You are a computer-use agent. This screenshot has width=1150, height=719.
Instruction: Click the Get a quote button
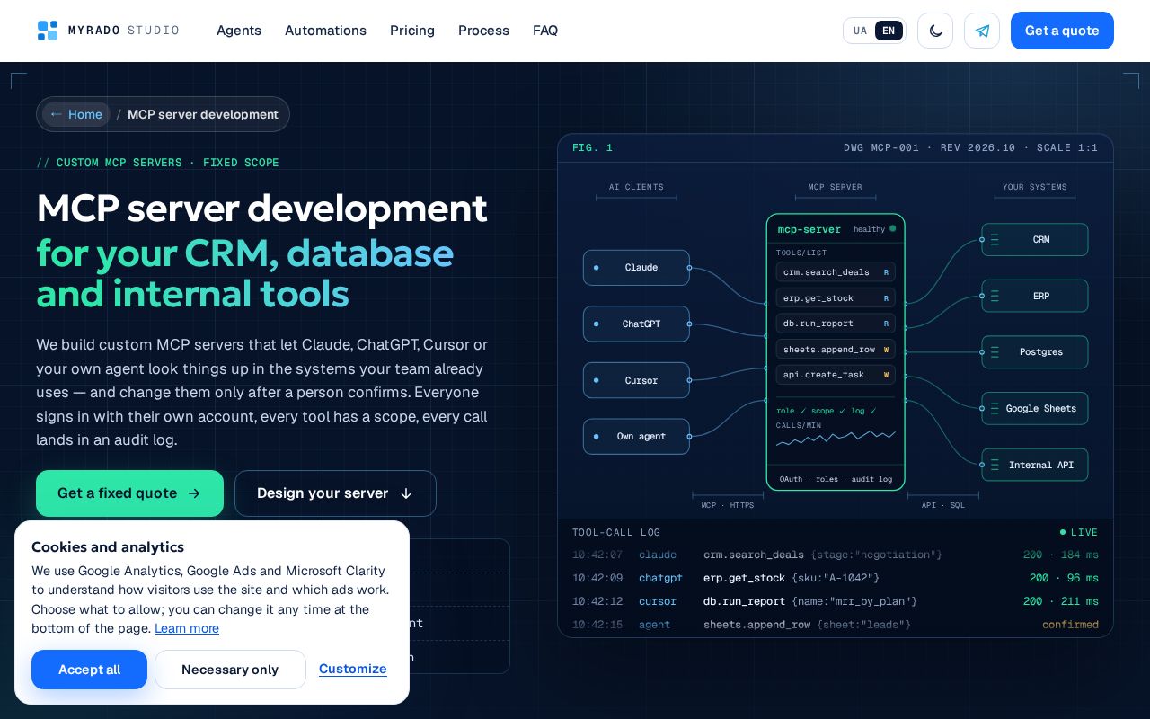pyautogui.click(x=1062, y=31)
